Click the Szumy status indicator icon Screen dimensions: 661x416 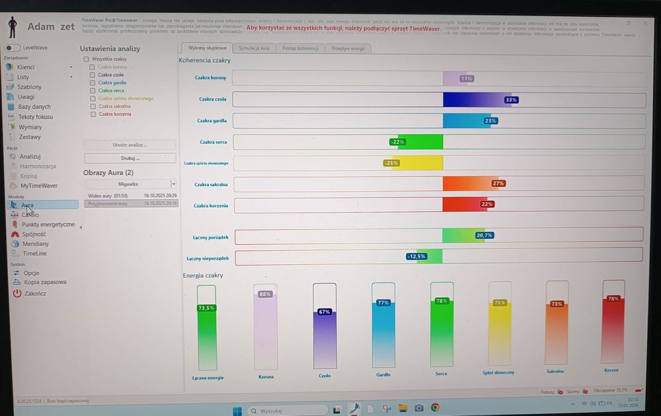click(585, 392)
